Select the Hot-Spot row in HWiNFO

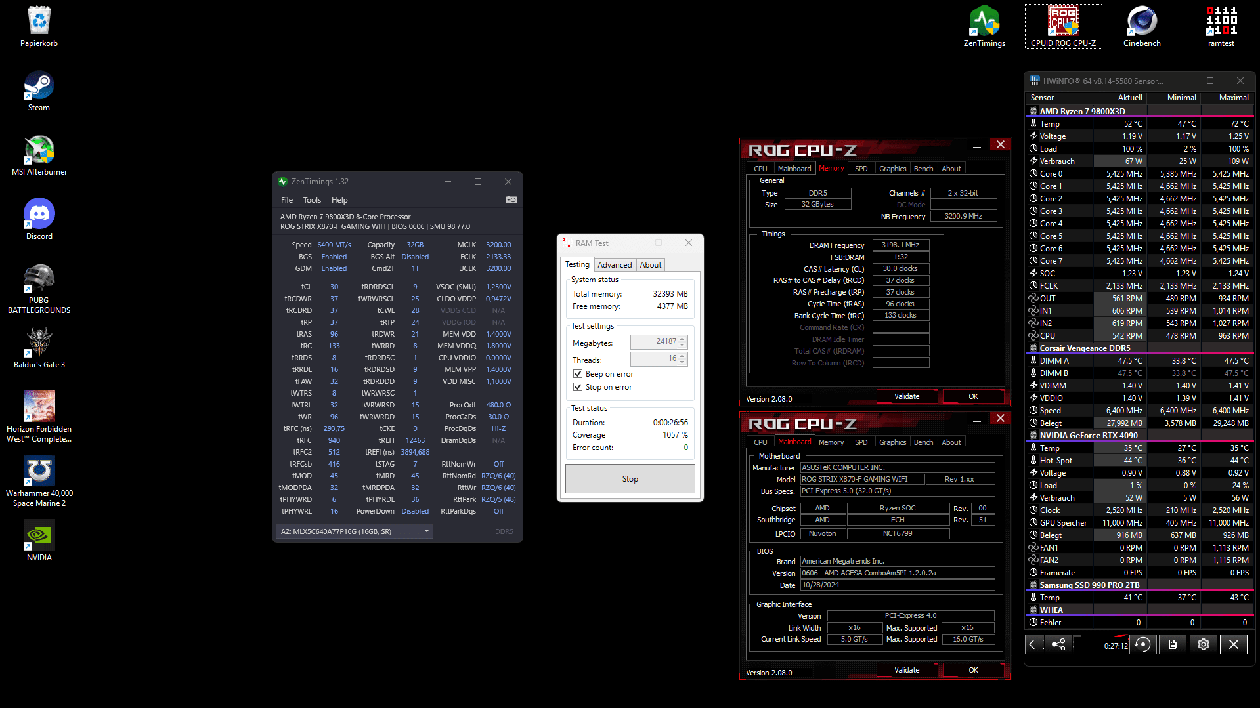click(1139, 461)
